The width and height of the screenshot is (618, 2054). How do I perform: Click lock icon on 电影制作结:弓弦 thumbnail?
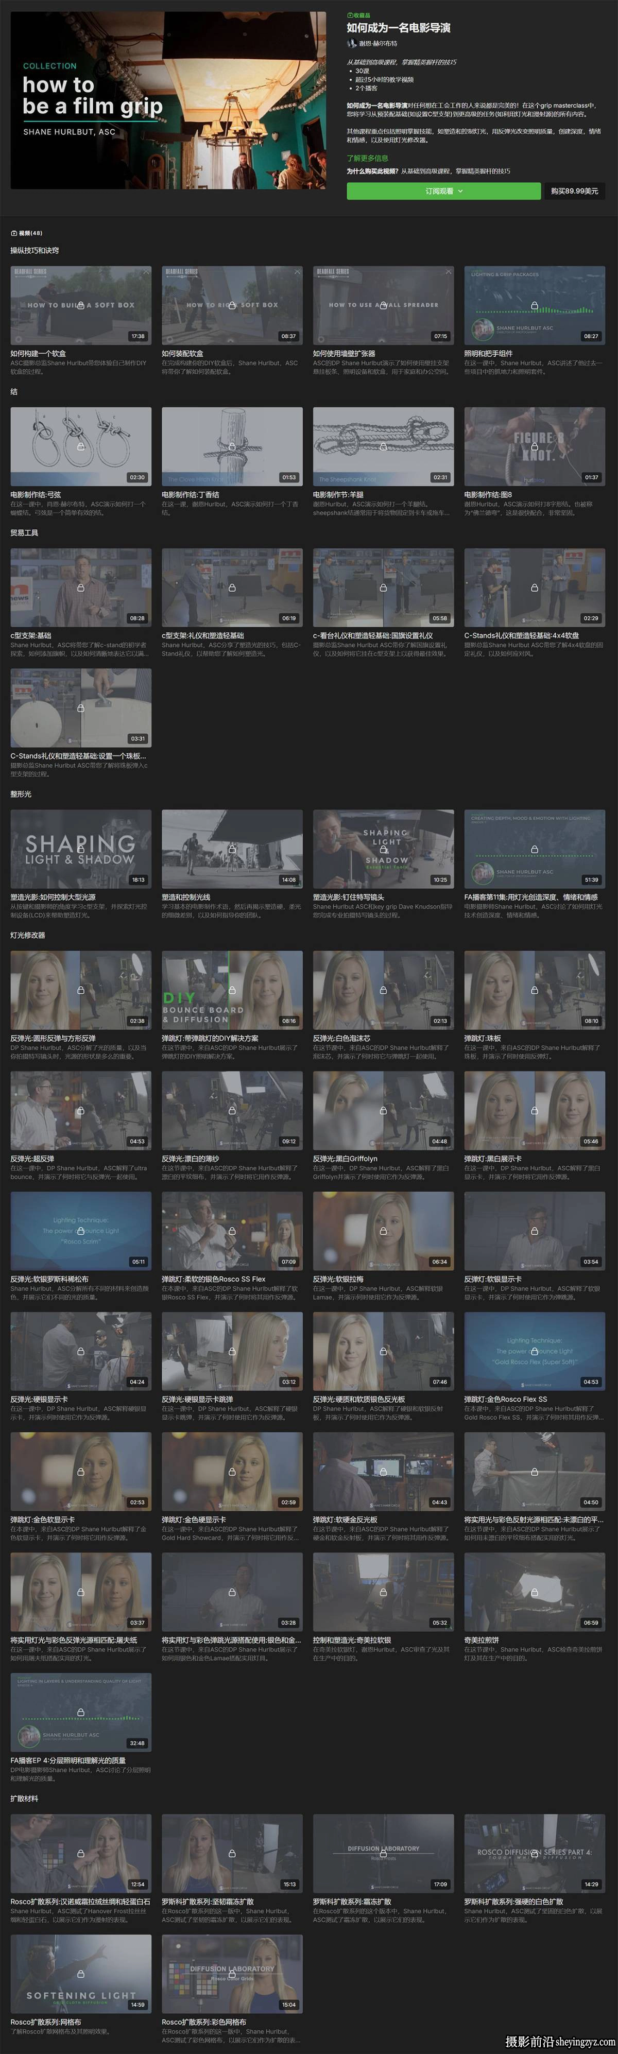[x=80, y=447]
